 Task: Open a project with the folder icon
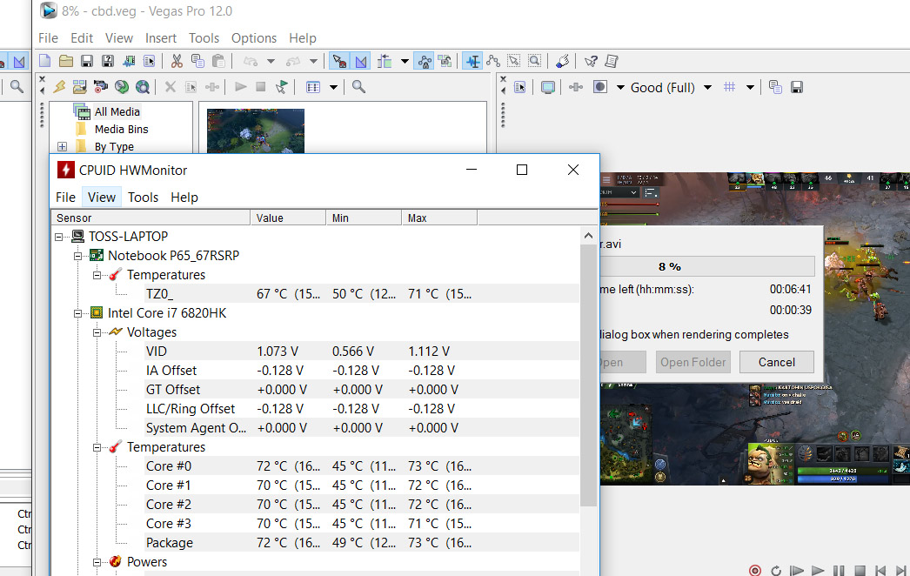pyautogui.click(x=65, y=61)
